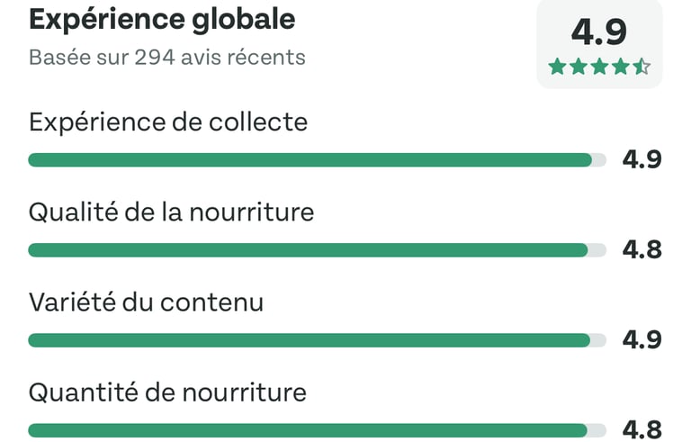Click the 4.8 score for Qualité de la nourriture

pos(642,250)
